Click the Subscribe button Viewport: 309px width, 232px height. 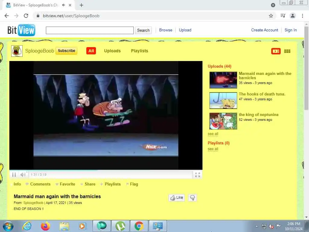(x=66, y=51)
